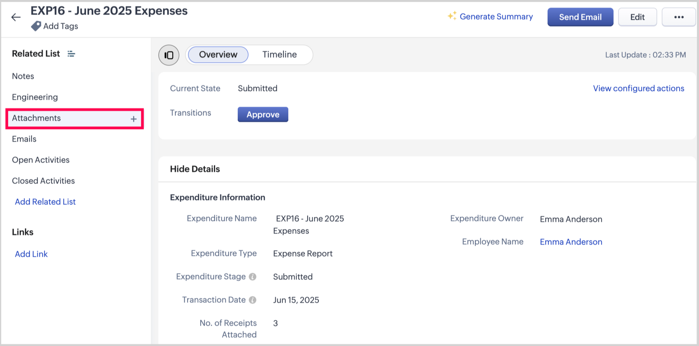
Task: Click the Emma Anderson employee name link
Action: 571,242
